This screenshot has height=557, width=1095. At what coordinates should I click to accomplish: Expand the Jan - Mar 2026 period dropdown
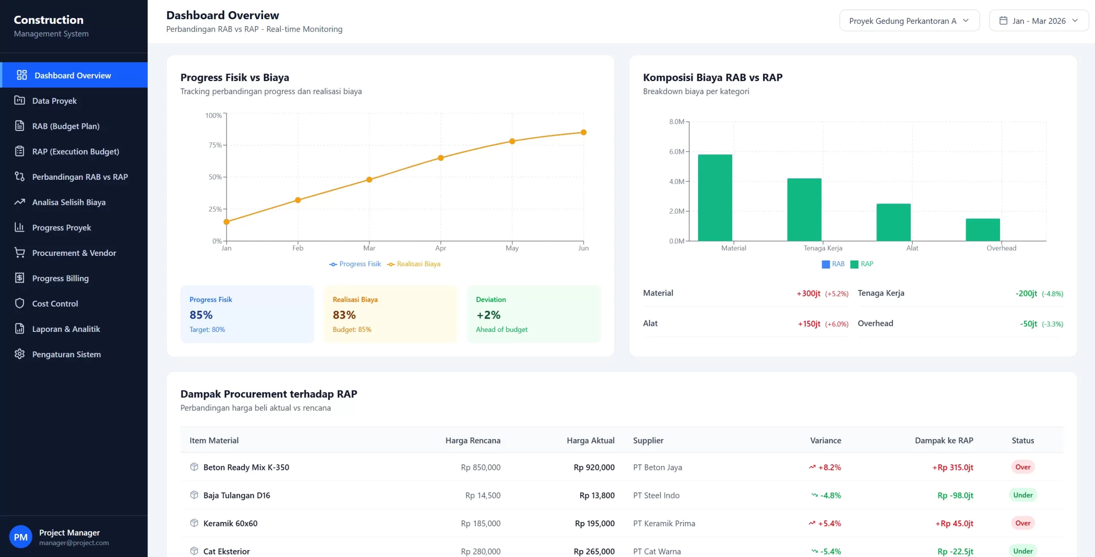click(x=1039, y=21)
